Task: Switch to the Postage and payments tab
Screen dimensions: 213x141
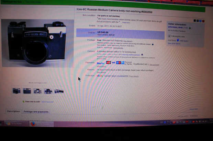Action: click(36, 112)
